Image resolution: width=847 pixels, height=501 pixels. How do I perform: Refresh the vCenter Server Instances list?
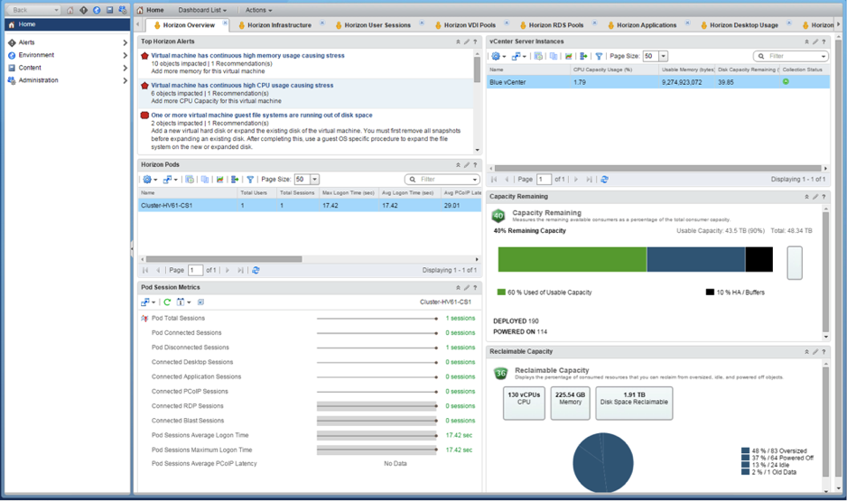click(x=604, y=180)
